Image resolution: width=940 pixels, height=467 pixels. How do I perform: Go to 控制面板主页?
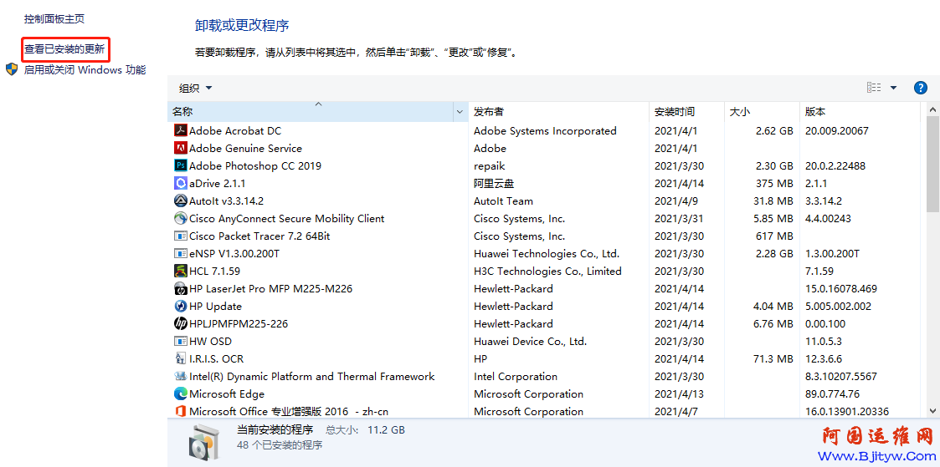[54, 18]
